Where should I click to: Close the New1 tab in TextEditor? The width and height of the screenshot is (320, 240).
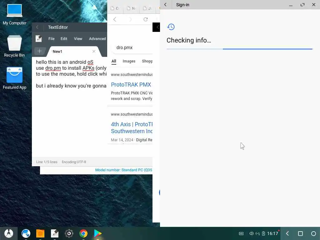pos(94,52)
